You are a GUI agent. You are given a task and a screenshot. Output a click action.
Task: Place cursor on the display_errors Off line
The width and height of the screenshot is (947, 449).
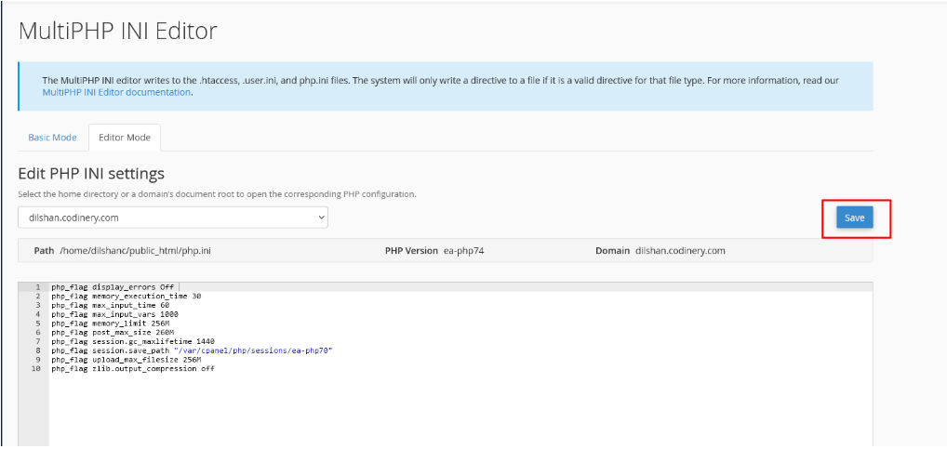[112, 287]
